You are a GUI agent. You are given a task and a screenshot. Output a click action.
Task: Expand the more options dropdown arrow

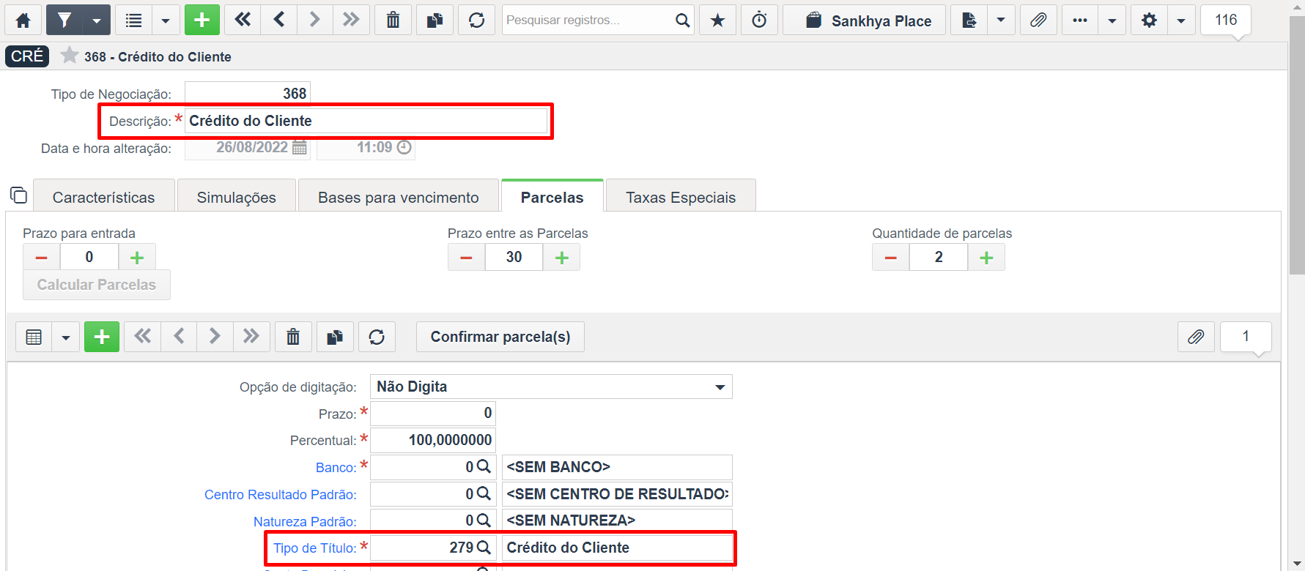point(1112,20)
